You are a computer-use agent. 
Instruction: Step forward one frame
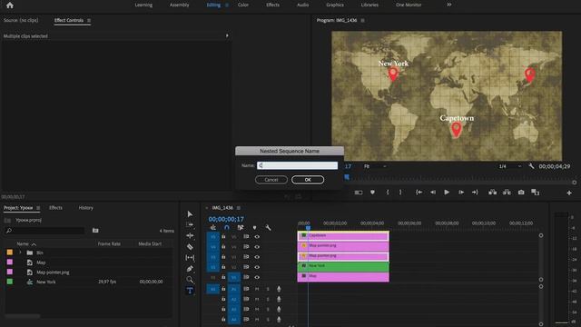[x=461, y=192]
